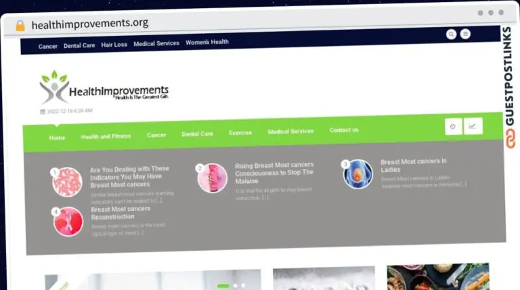
Task: Open 'Breast Most cancers in Ladies' article
Action: pos(414,166)
